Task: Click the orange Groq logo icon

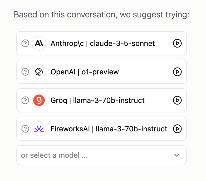Action: 39,100
